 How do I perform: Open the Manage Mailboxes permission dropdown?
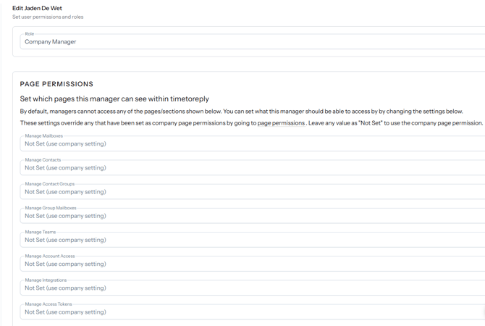pyautogui.click(x=253, y=143)
